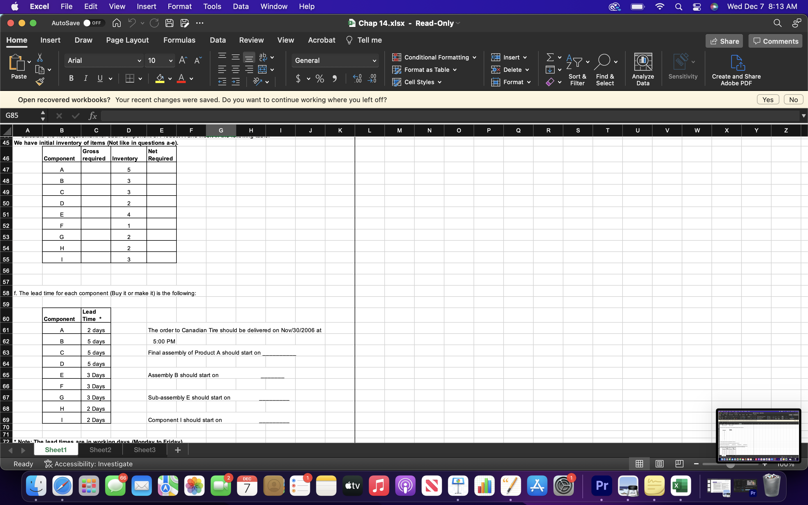Switch to the Formulas ribbon tab
Image resolution: width=808 pixels, height=505 pixels.
179,40
